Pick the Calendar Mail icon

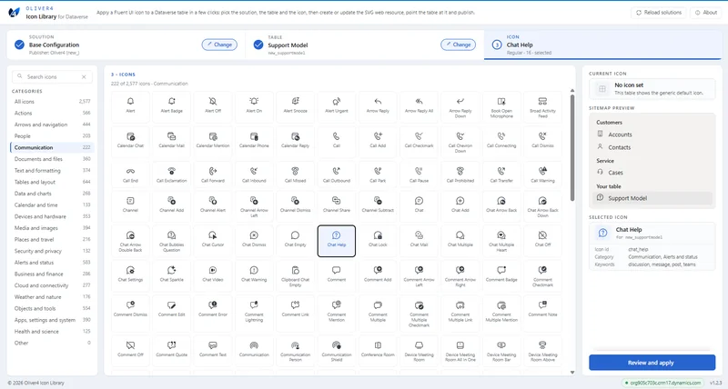click(172, 142)
